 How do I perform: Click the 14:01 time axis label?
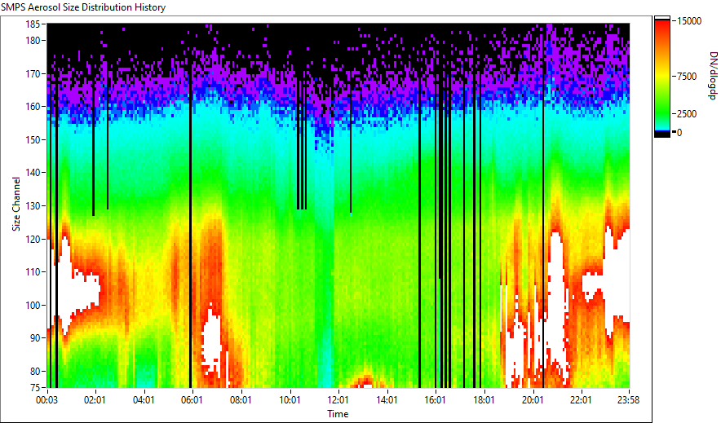pos(387,400)
